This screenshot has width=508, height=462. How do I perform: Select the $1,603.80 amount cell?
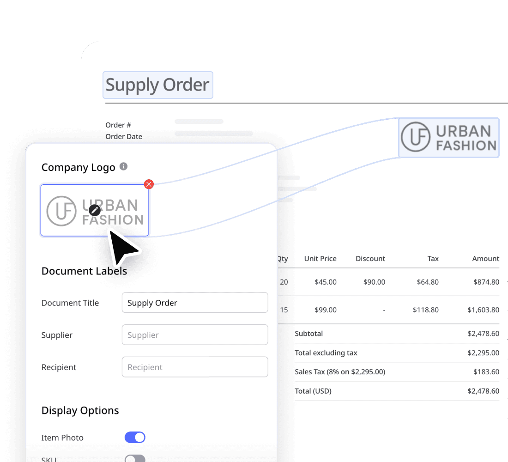tap(484, 310)
